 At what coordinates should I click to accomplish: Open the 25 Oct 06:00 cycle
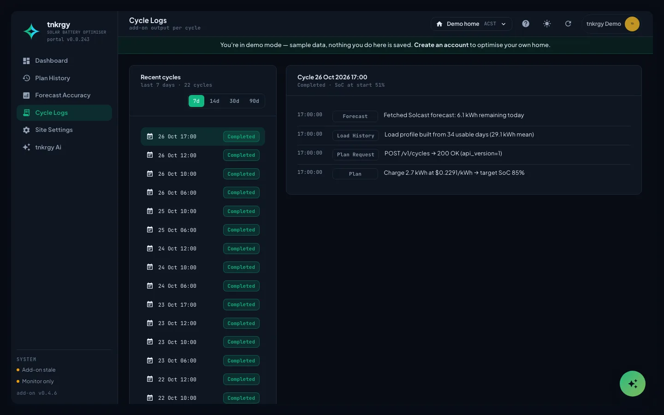(x=203, y=230)
